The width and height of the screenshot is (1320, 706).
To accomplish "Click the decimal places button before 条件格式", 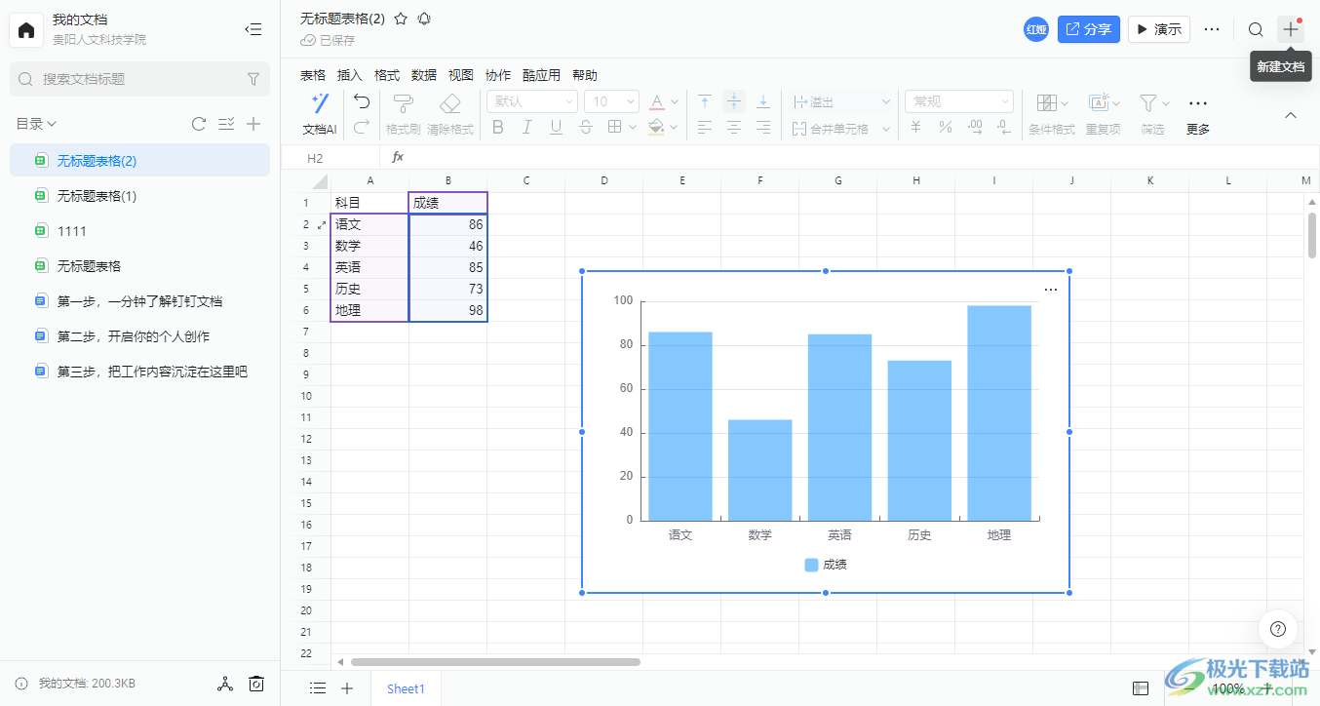I will pyautogui.click(x=1002, y=127).
